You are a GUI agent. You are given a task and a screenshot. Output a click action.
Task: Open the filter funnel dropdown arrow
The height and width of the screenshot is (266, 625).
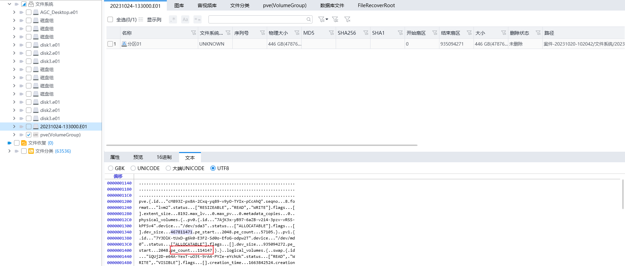tap(327, 19)
